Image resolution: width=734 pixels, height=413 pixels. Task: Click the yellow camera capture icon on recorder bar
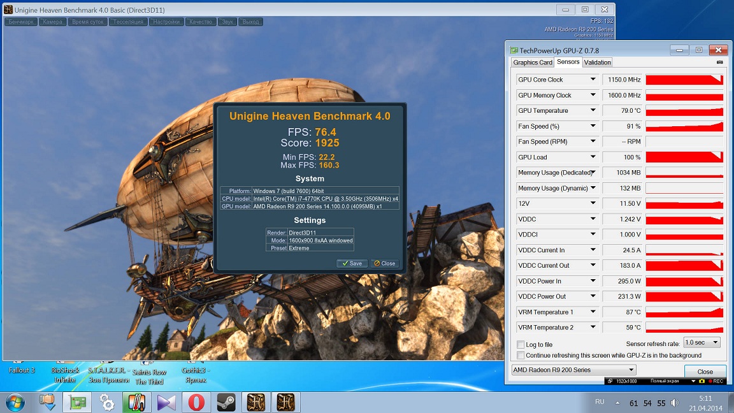pos(702,381)
